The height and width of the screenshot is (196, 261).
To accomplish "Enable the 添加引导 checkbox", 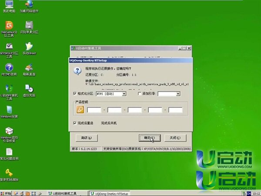I will click(x=140, y=93).
